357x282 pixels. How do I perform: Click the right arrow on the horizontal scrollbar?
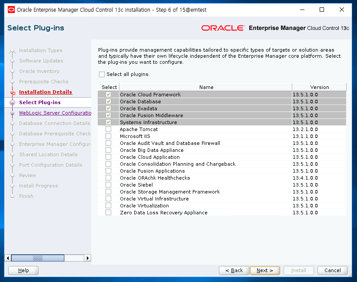(87, 258)
